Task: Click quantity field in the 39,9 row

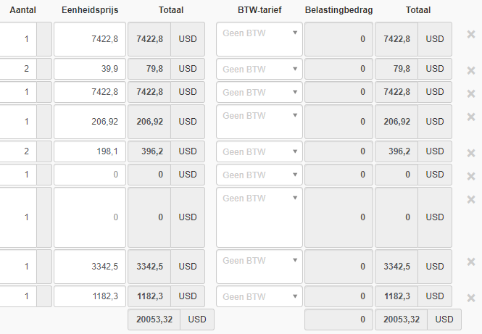Action: click(17, 69)
